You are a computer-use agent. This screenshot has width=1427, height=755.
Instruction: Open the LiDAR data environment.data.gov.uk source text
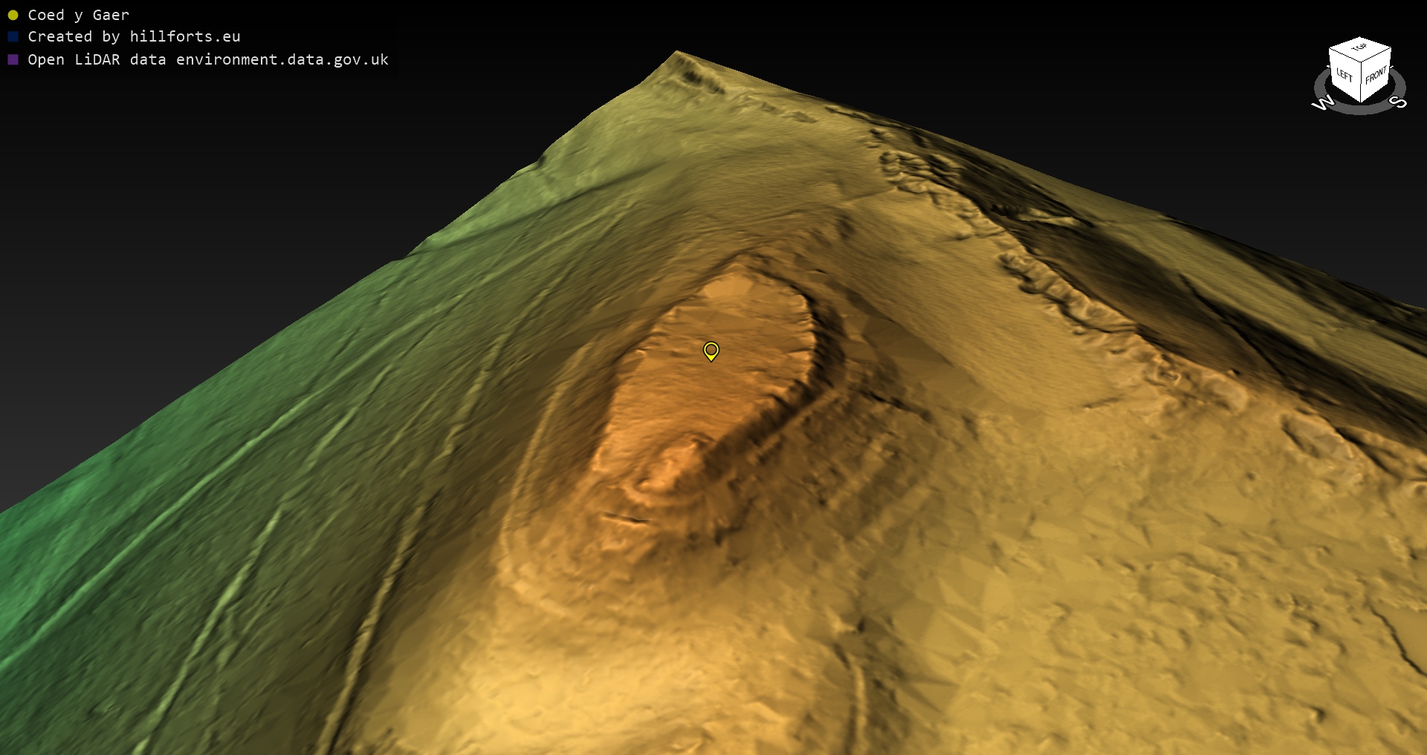(208, 59)
